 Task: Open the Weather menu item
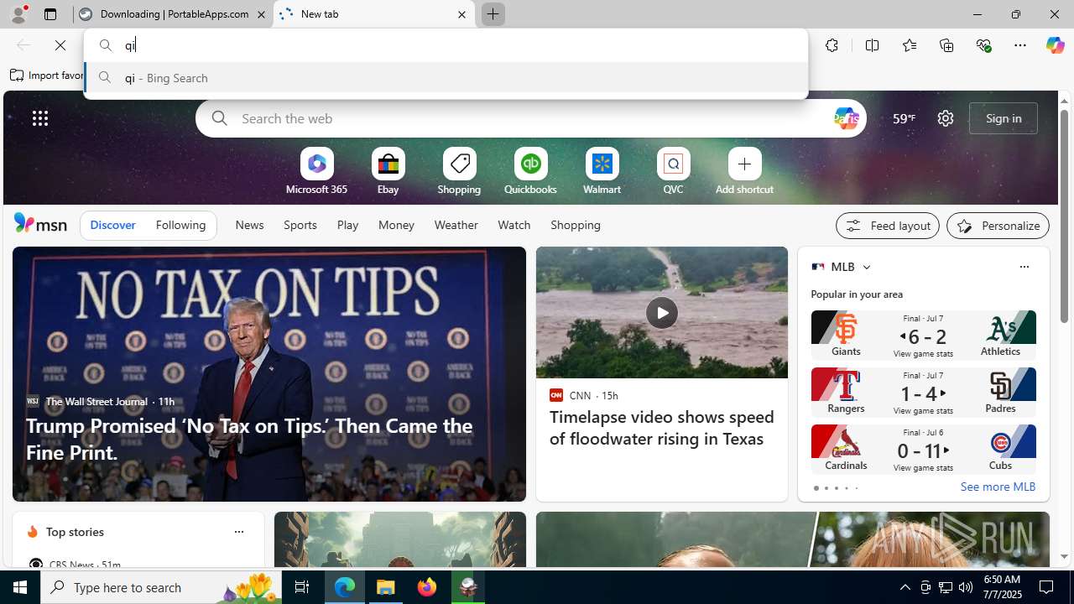point(456,225)
